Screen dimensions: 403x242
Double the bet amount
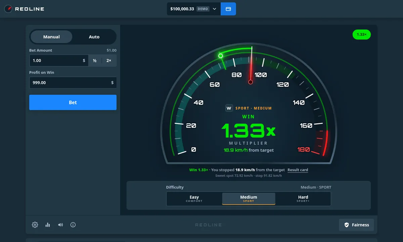[109, 61]
